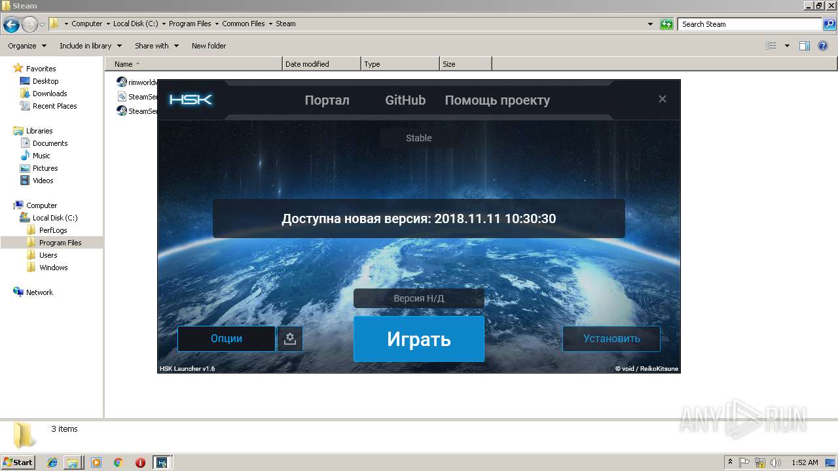Click the Установить button
This screenshot has width=838, height=471.
[611, 339]
